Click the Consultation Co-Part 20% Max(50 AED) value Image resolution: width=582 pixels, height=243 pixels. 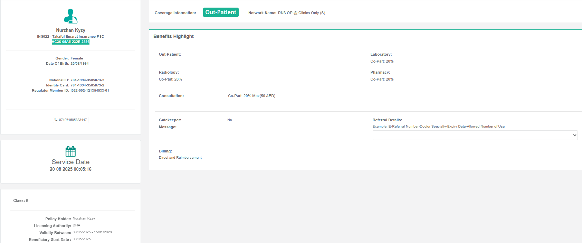point(251,96)
